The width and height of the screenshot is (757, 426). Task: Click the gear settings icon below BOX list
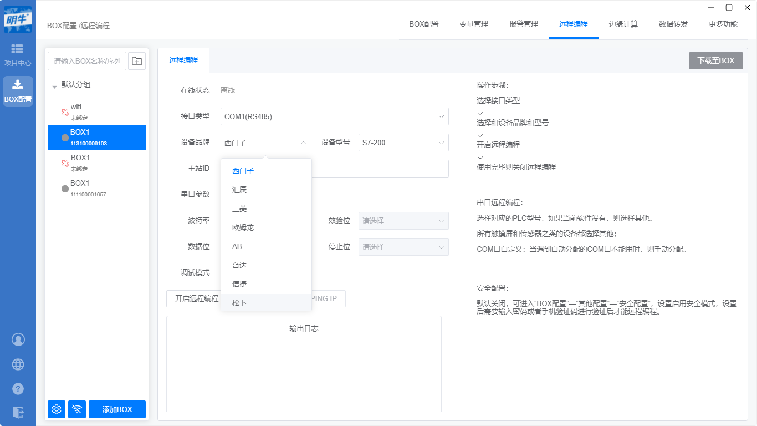coord(57,409)
